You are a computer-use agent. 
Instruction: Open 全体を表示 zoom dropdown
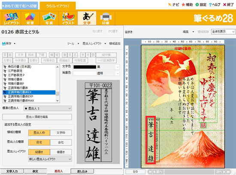pyautogui.click(x=223, y=32)
